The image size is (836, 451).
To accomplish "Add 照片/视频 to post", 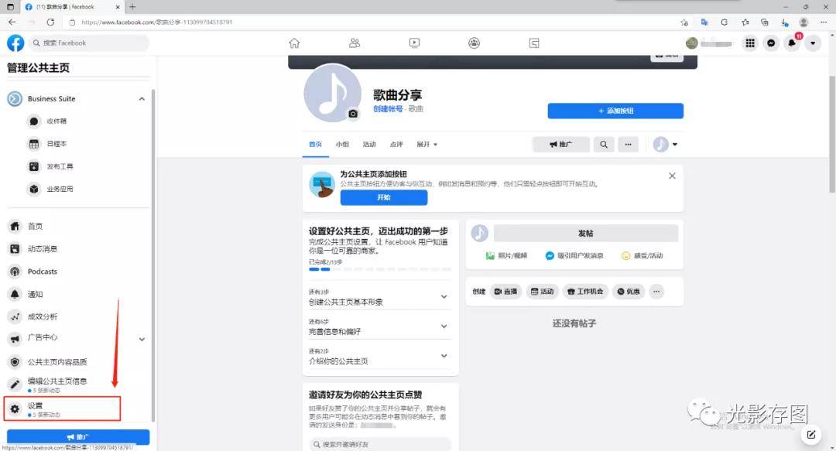I will click(x=506, y=256).
